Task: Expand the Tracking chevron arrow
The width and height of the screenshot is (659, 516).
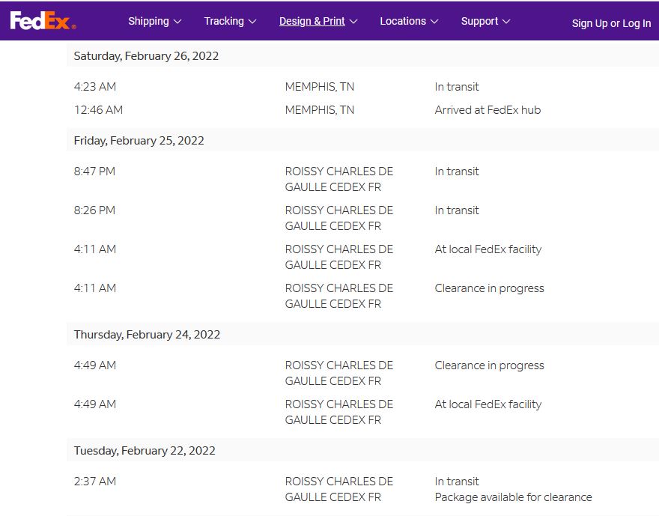Action: coord(252,22)
